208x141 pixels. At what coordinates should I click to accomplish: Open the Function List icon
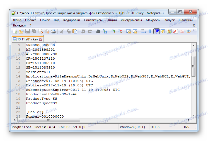175,31
